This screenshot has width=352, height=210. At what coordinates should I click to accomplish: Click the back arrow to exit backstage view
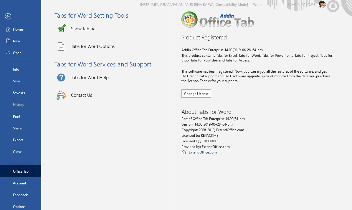point(8,16)
